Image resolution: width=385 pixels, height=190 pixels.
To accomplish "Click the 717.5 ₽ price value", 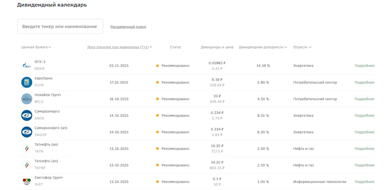I will pos(217,151).
